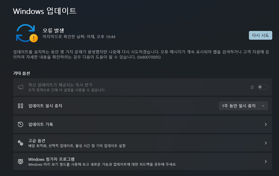Open the Windows 참가자 프로그램 entry
The width and height of the screenshot is (279, 176).
pyautogui.click(x=143, y=162)
